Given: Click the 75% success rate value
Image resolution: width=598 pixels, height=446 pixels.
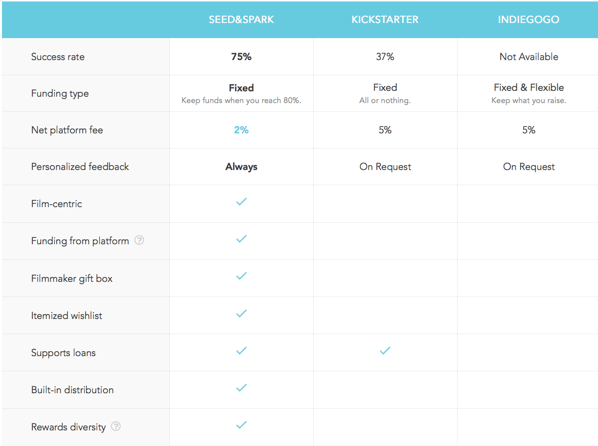Looking at the screenshot, I should [x=241, y=57].
